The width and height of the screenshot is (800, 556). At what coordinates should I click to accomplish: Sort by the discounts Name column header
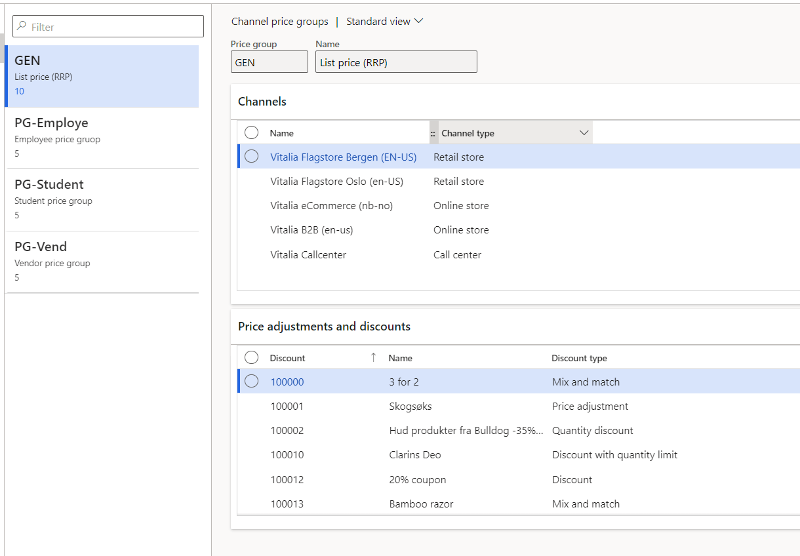[x=400, y=358]
